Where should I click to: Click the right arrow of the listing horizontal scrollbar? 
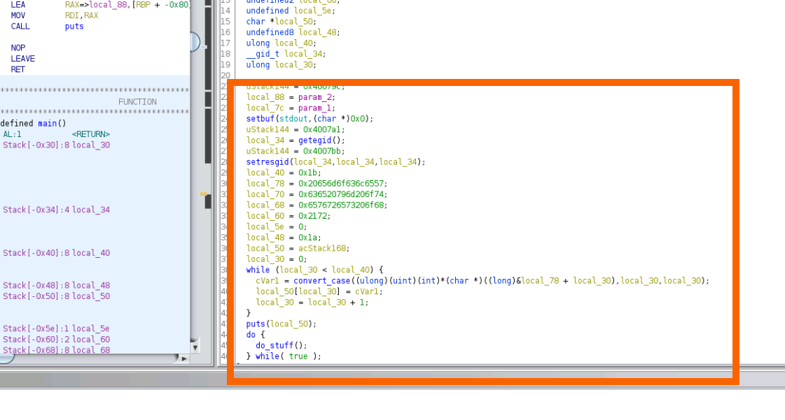click(184, 359)
